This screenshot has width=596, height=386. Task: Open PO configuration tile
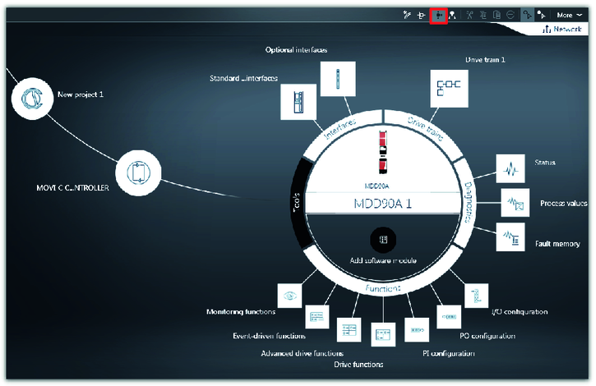[450, 315]
